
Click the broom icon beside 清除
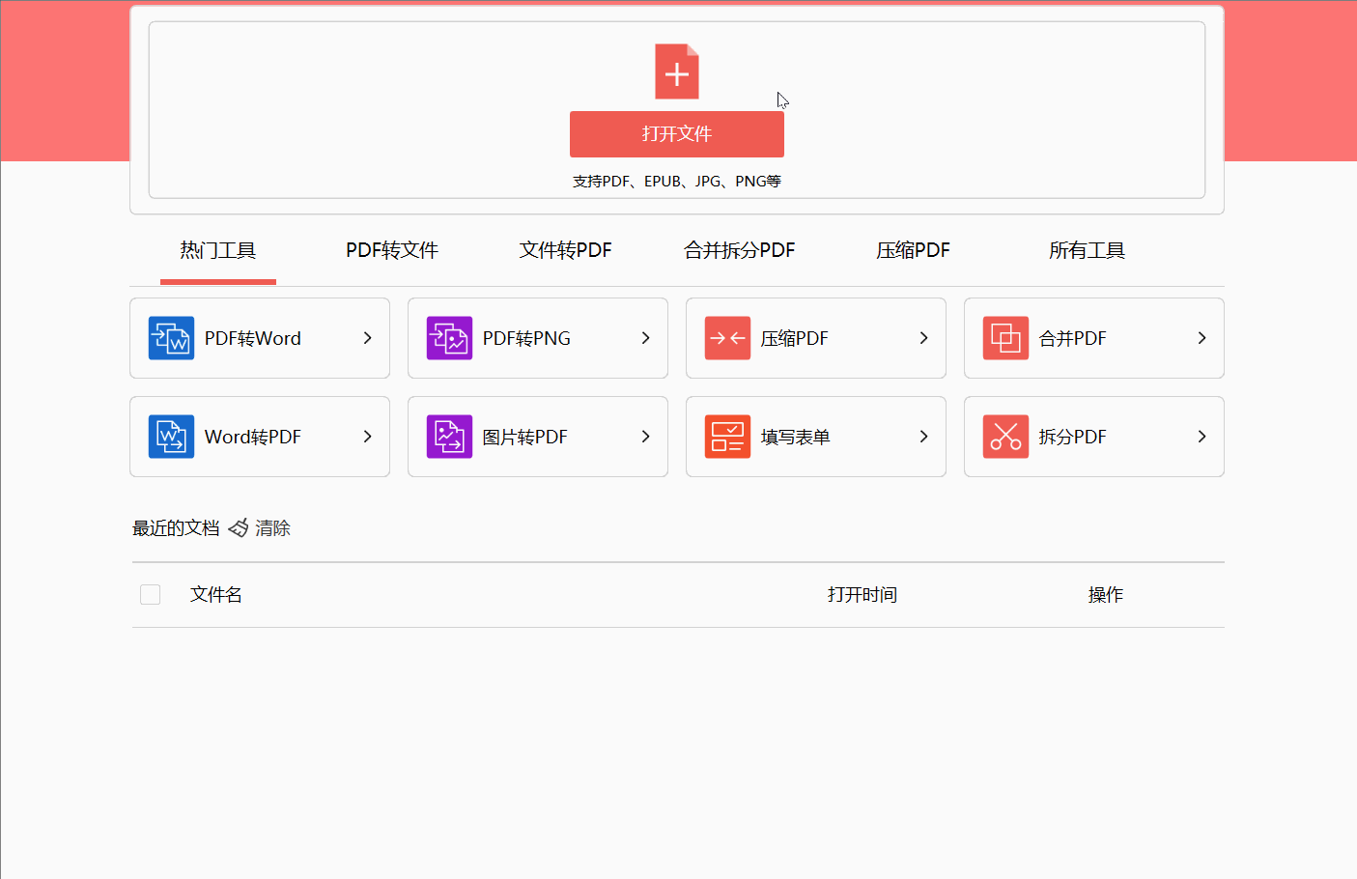coord(239,528)
